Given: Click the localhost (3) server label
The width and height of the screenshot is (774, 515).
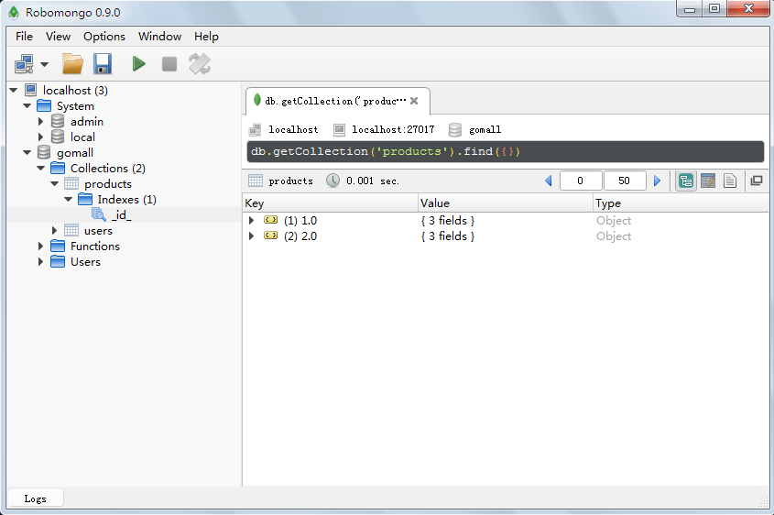Looking at the screenshot, I should (75, 91).
